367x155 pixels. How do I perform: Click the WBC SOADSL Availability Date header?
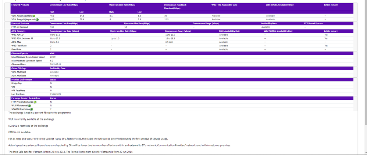pyautogui.click(x=278, y=31)
